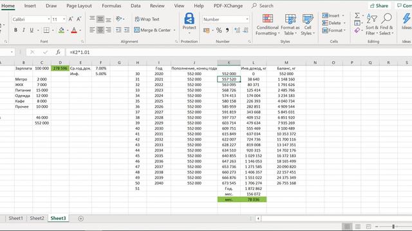This screenshot has height=231, width=412.
Task: Align cell content to top
Action: coord(92,19)
